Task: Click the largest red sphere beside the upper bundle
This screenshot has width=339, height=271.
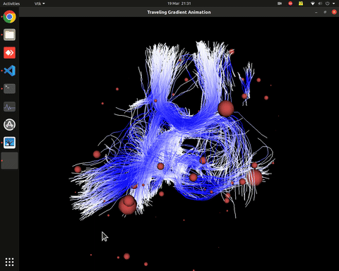Action: [x=226, y=109]
